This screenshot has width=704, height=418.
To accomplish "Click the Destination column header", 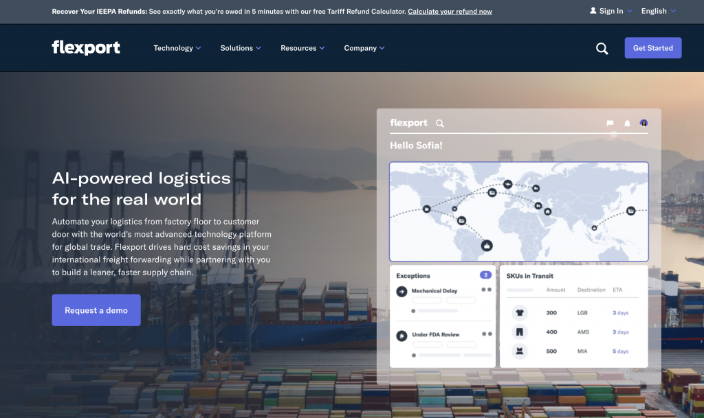I will (x=591, y=290).
